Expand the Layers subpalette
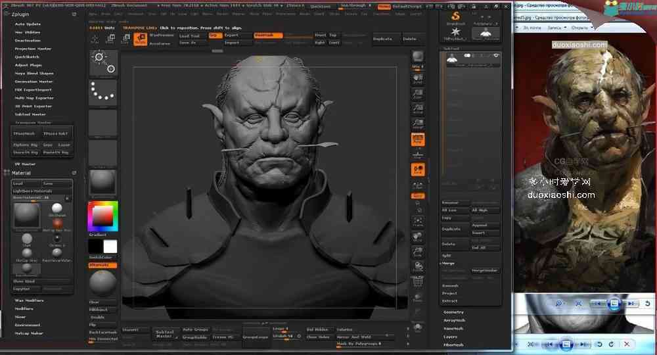The width and height of the screenshot is (657, 355). pos(450,337)
